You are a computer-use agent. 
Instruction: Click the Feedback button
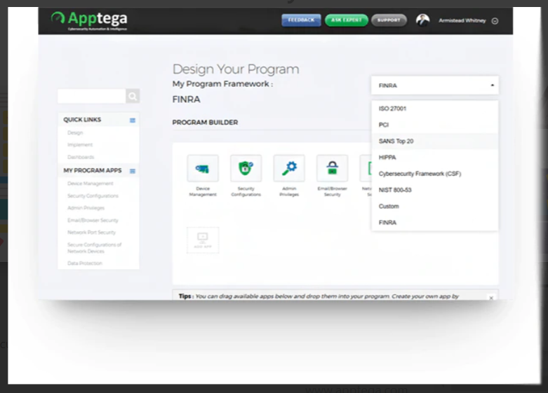pos(301,20)
